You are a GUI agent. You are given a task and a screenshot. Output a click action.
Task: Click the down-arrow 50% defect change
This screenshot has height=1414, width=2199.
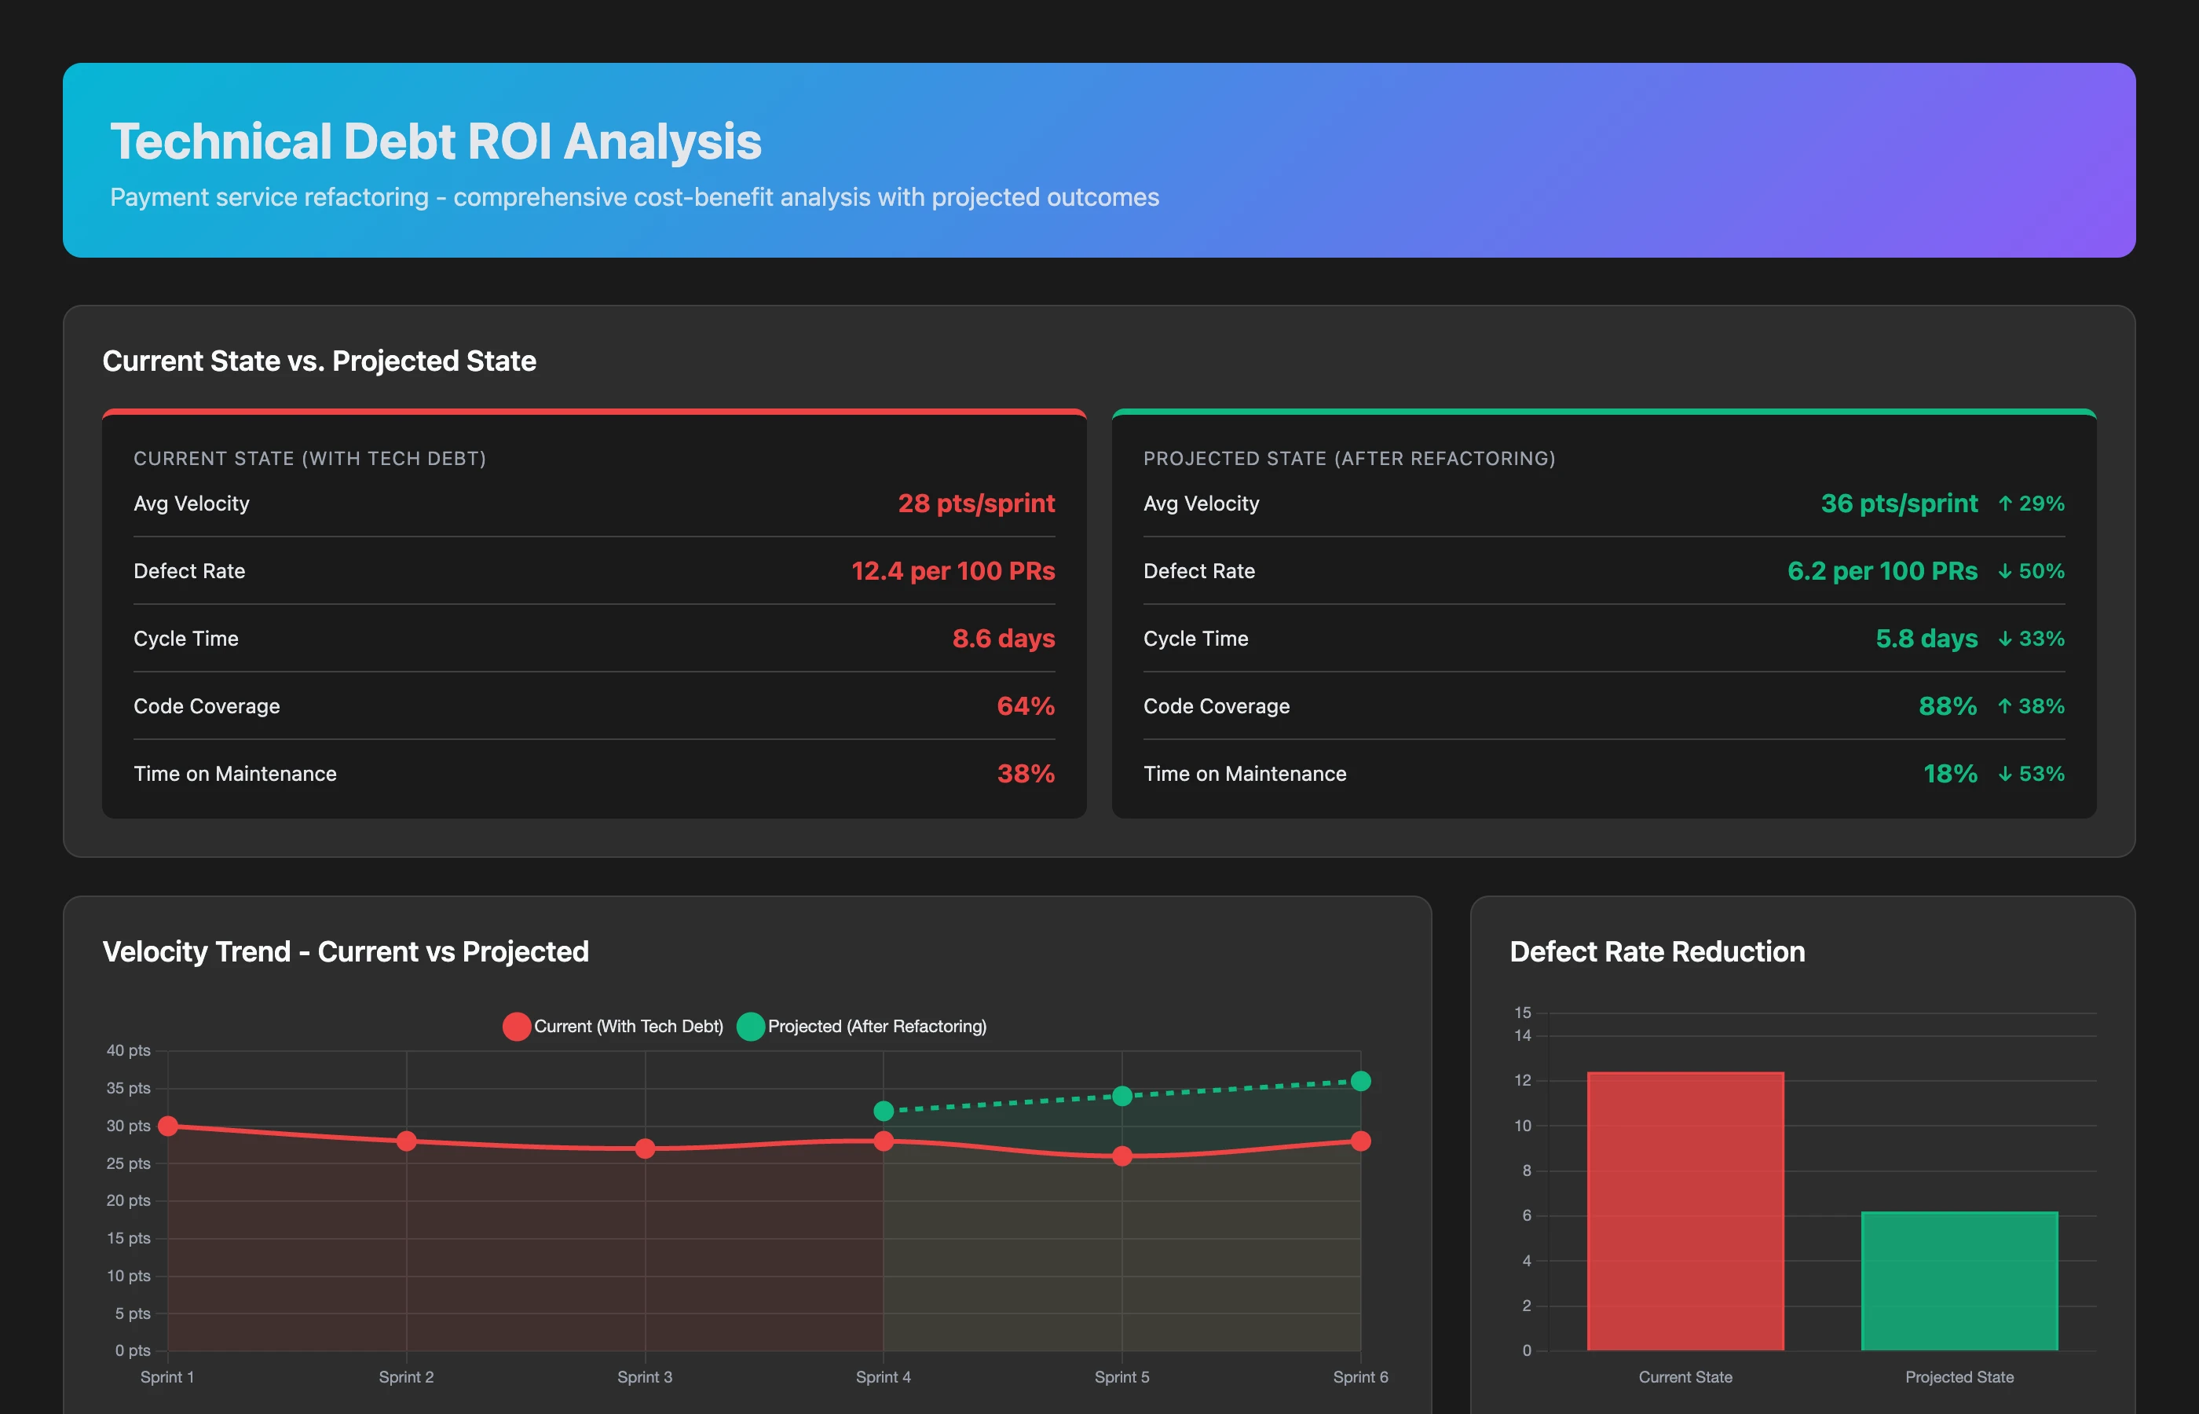(x=2031, y=571)
